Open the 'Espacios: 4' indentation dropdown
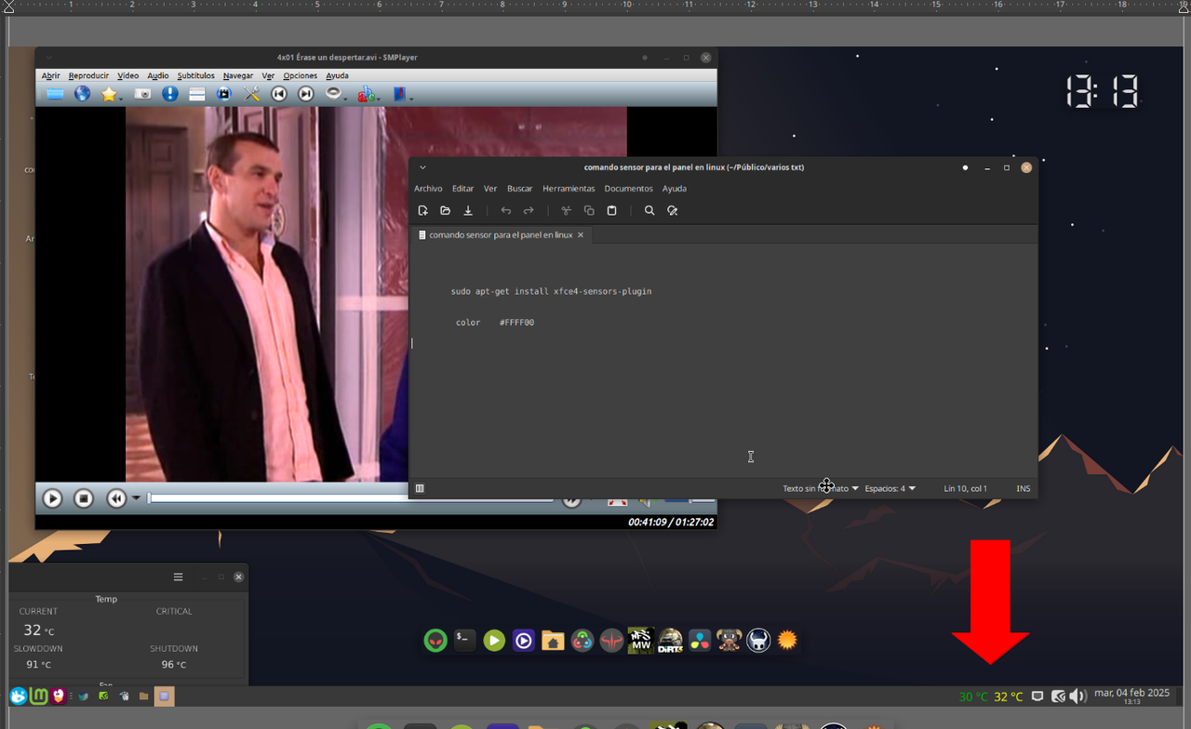The width and height of the screenshot is (1191, 729). [890, 488]
